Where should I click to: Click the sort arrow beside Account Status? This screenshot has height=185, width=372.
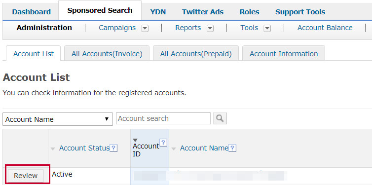tap(53, 149)
